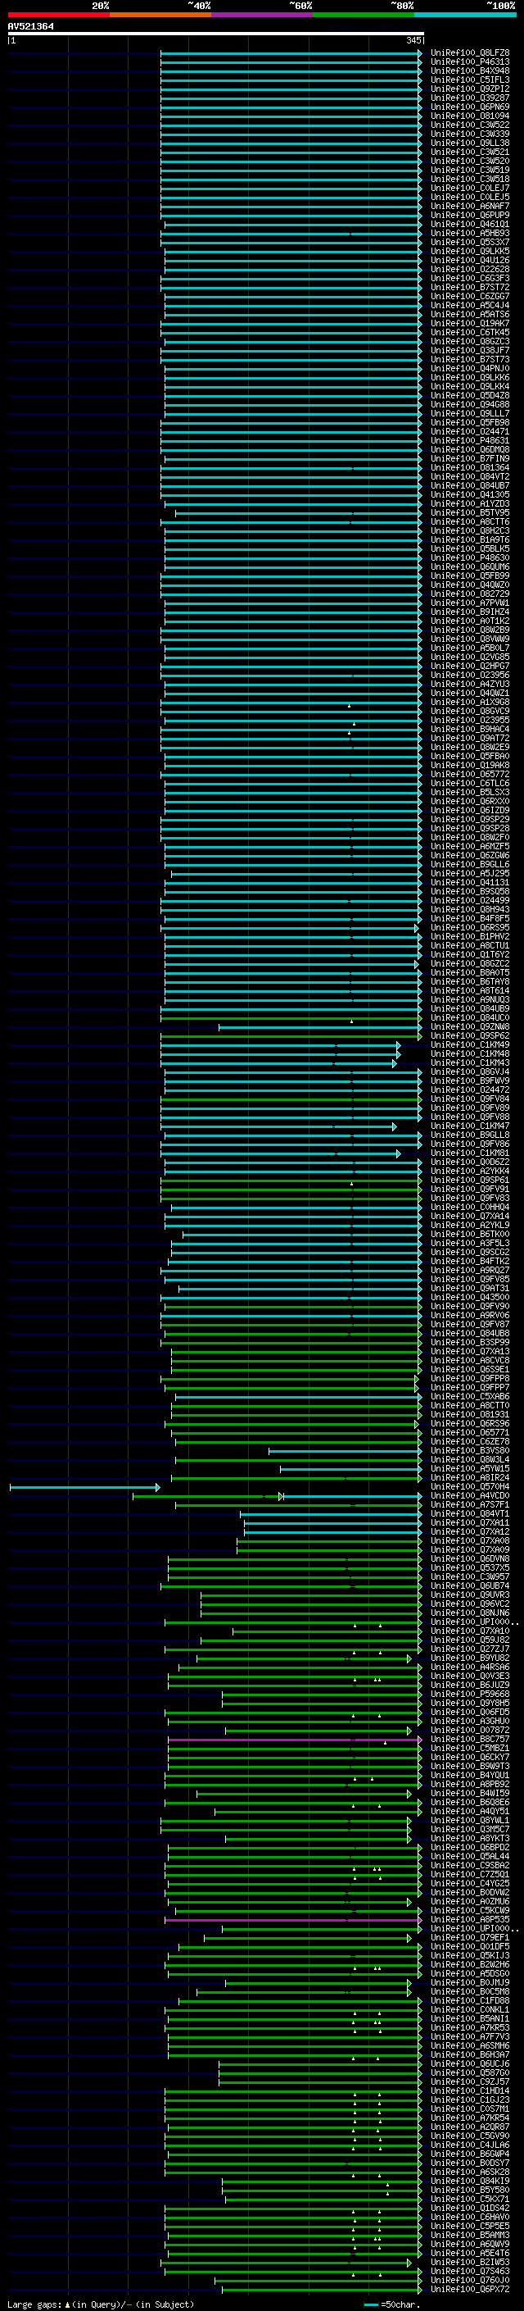Select label UniRef100_A8IR24
Image resolution: width=524 pixels, height=2311 pixels.
(x=470, y=1477)
